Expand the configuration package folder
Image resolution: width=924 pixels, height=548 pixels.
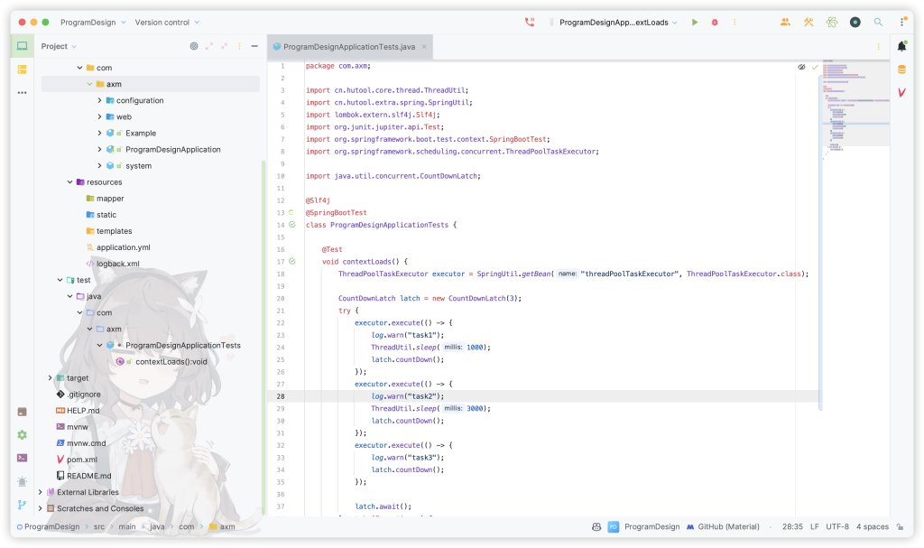pyautogui.click(x=99, y=100)
